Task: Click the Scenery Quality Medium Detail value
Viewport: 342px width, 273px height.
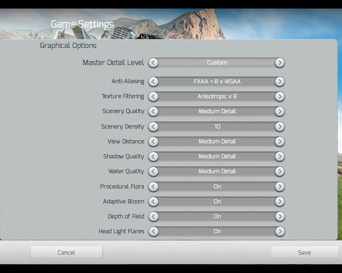Action: pyautogui.click(x=217, y=111)
